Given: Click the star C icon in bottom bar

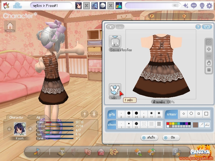Looking at the screenshot, I should point(114,152).
